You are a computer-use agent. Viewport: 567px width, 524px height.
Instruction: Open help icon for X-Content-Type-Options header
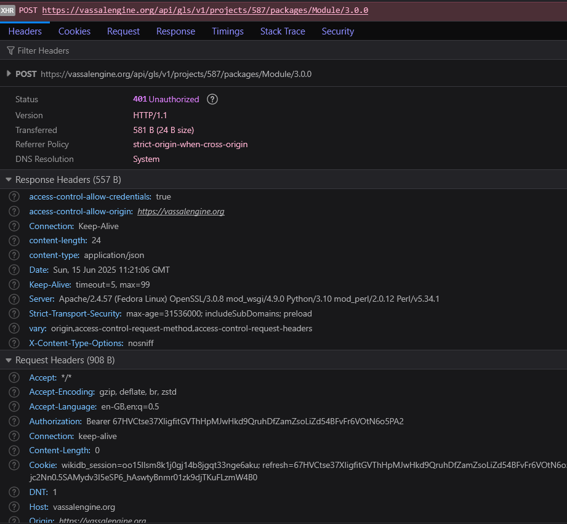pyautogui.click(x=14, y=343)
